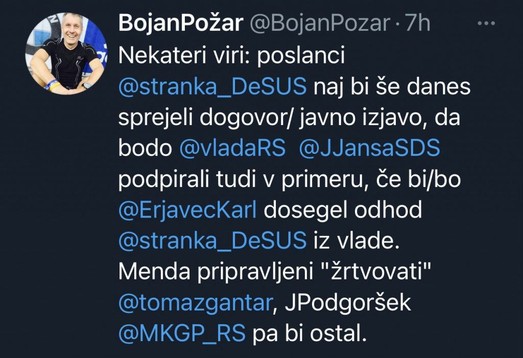The height and width of the screenshot is (358, 523).
Task: Click Bojan Požar's profile photo
Action: tap(67, 53)
